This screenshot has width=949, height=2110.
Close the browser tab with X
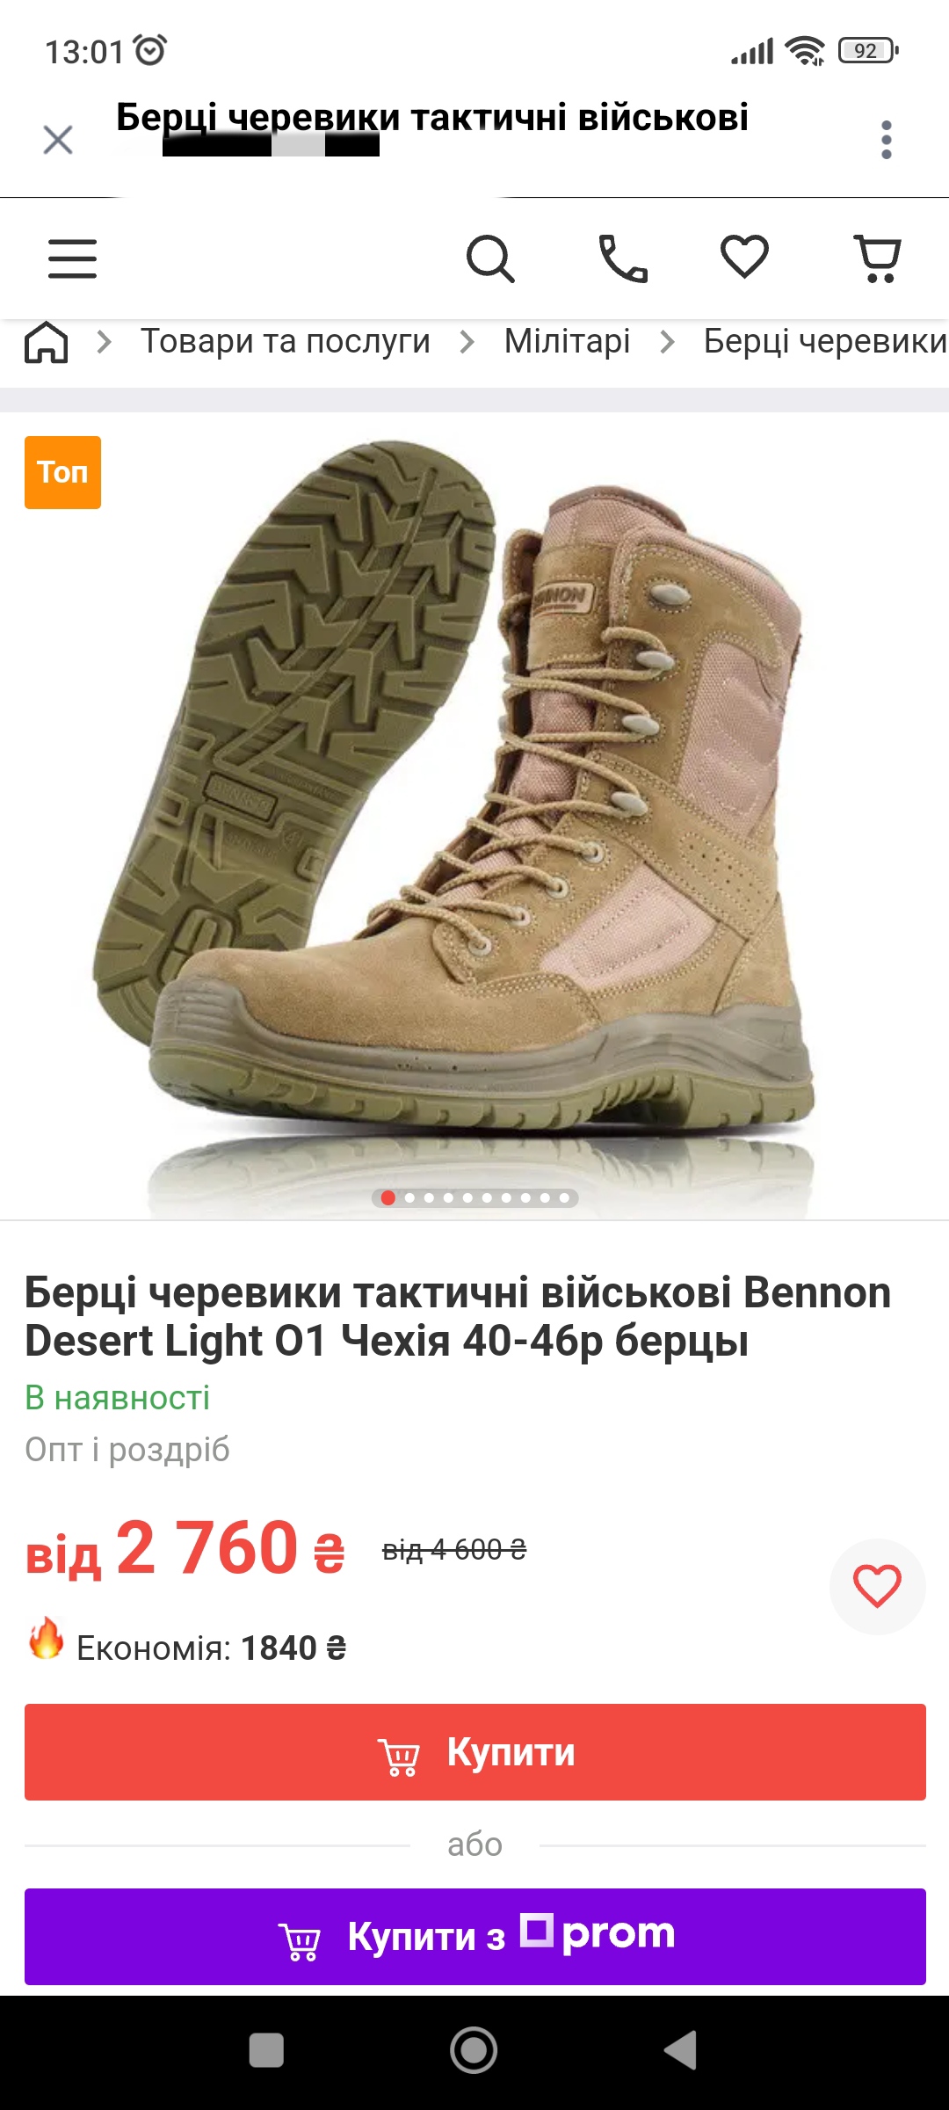pos(58,139)
